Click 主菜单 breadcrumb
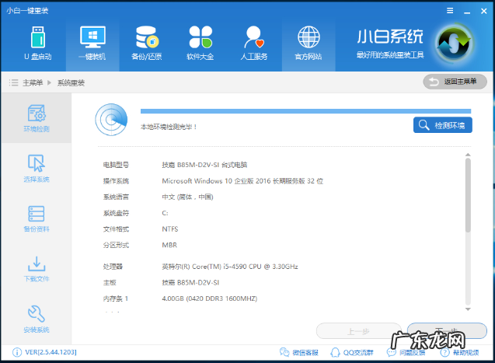This screenshot has height=363, width=495. pos(33,82)
